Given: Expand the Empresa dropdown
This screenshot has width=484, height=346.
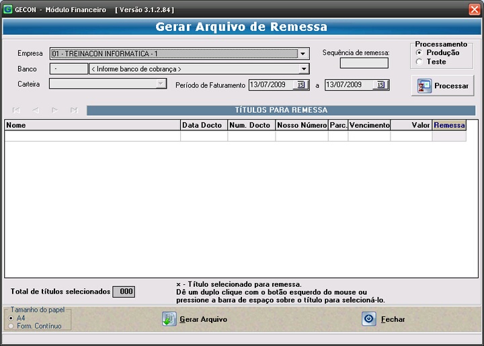Looking at the screenshot, I should (302, 54).
